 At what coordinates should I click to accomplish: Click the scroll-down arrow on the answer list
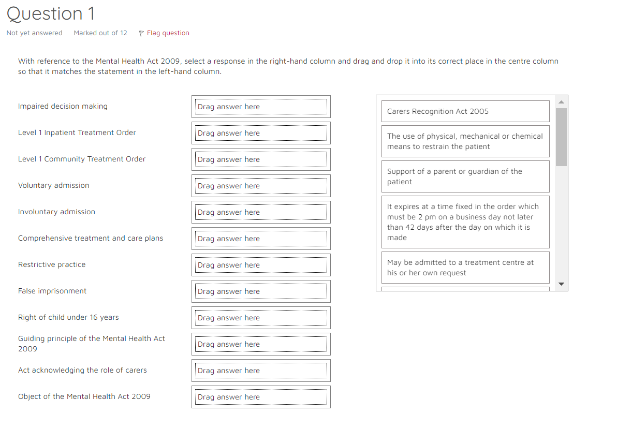pyautogui.click(x=561, y=284)
